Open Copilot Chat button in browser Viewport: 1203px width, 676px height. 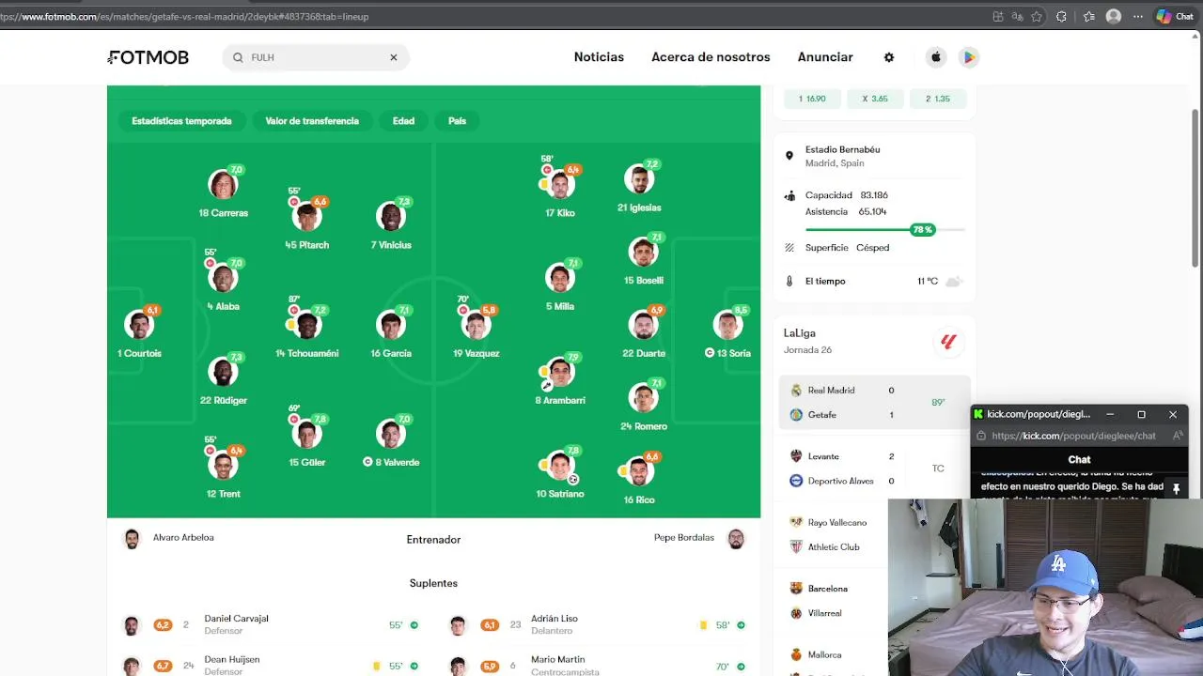1175,16
